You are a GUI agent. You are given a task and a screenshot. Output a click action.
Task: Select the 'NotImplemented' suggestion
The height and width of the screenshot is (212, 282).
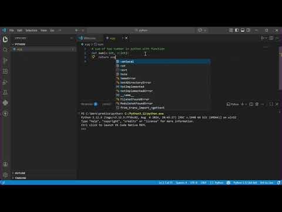pos(163,87)
